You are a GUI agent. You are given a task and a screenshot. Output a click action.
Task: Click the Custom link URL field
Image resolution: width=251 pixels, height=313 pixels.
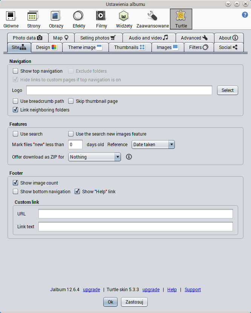(x=136, y=214)
